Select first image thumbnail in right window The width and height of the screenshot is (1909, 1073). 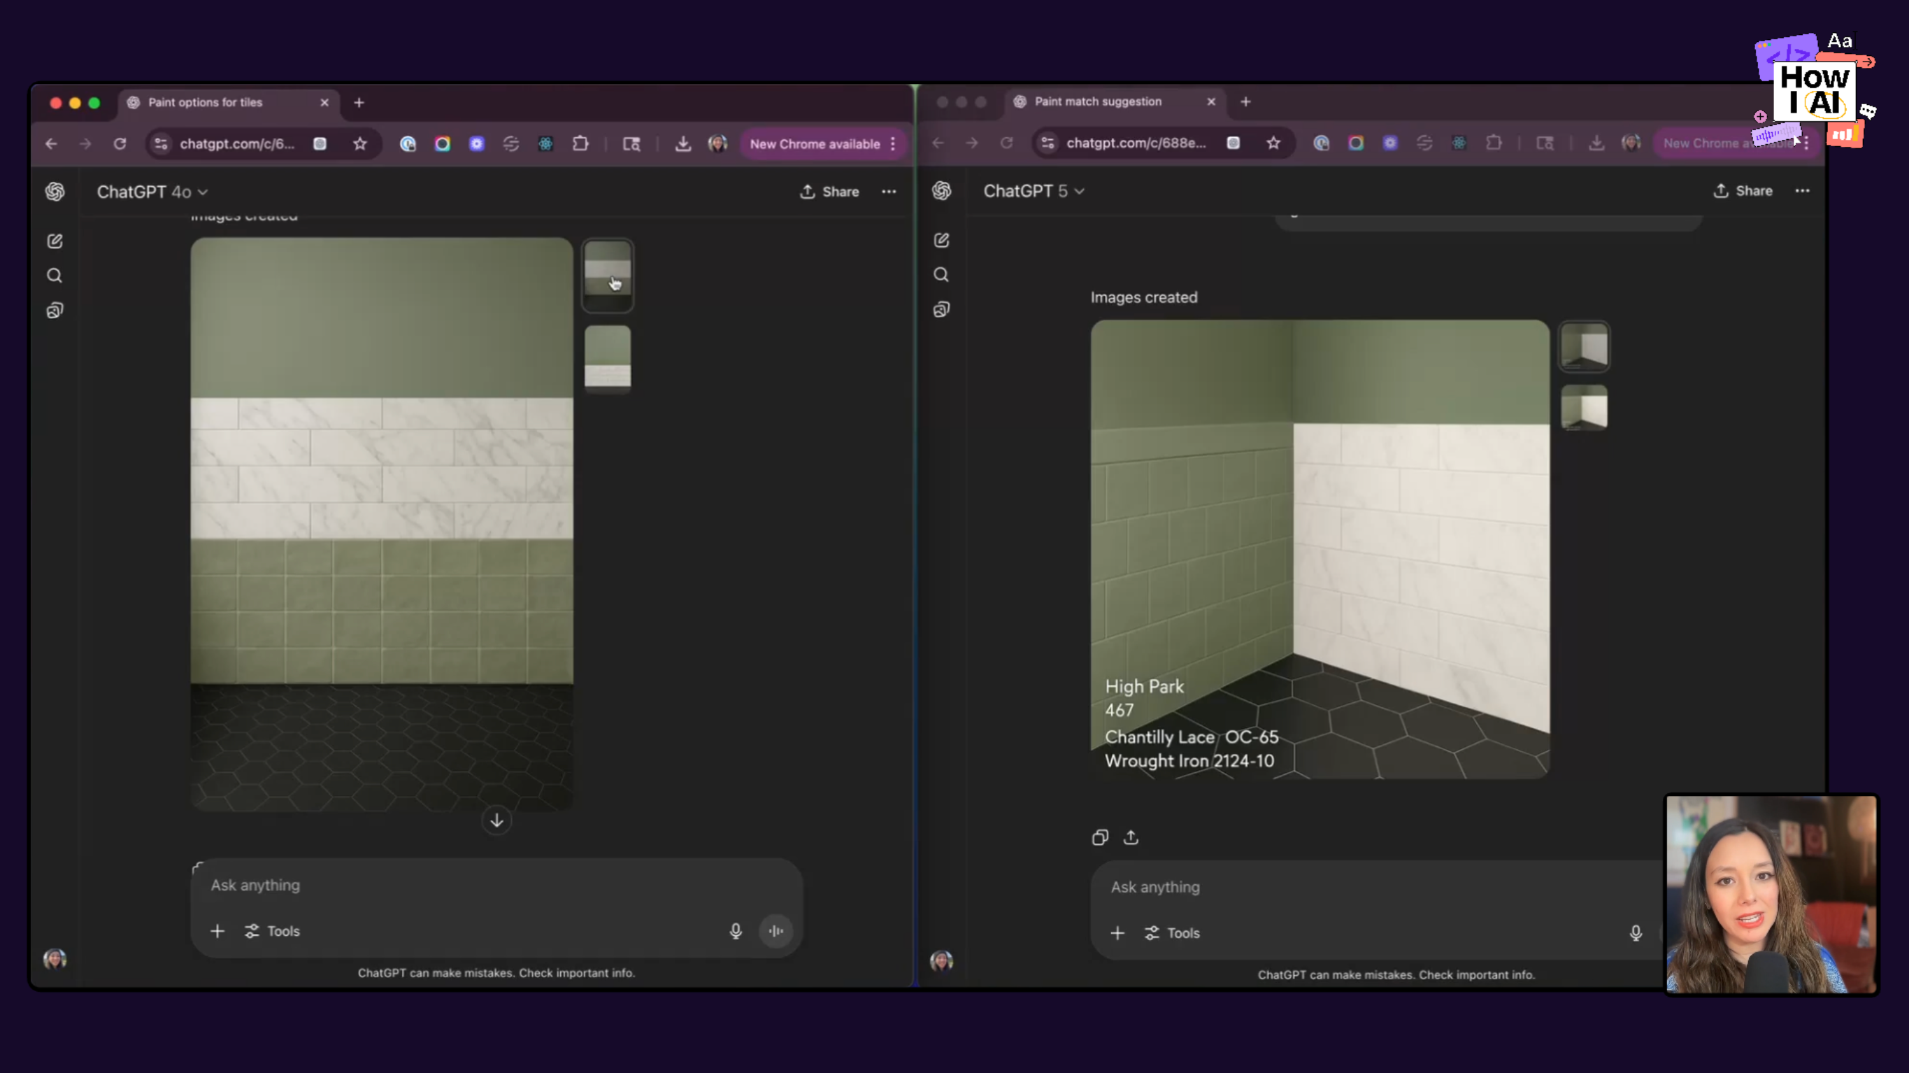(1585, 346)
